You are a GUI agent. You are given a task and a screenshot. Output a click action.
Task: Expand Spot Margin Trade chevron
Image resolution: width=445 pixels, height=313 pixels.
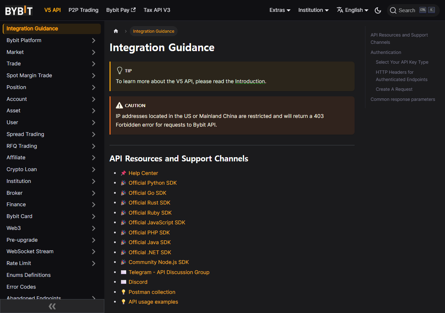[x=94, y=75]
